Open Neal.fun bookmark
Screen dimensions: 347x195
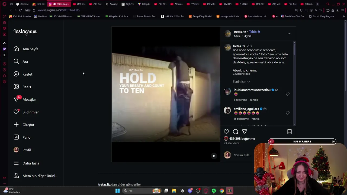(40, 16)
